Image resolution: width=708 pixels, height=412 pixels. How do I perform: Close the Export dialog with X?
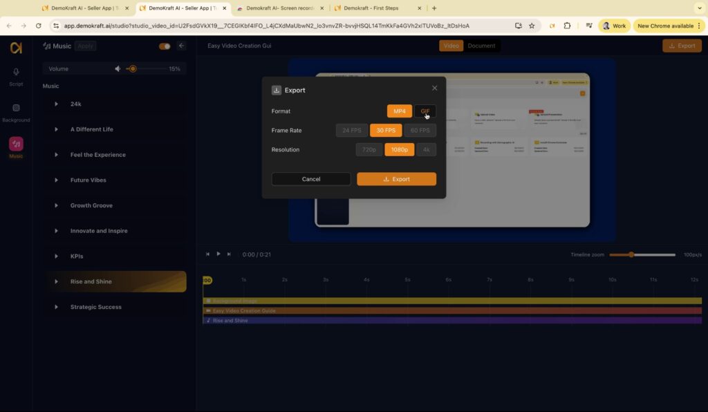pyautogui.click(x=434, y=88)
